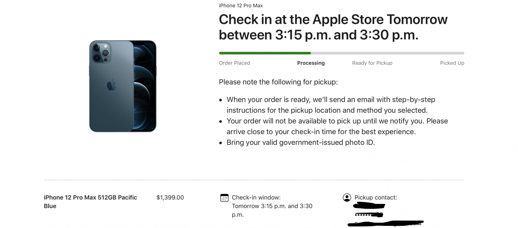Click the gray unfilled part of progress bar
Viewport: 518px width, 228px height.
(x=387, y=53)
